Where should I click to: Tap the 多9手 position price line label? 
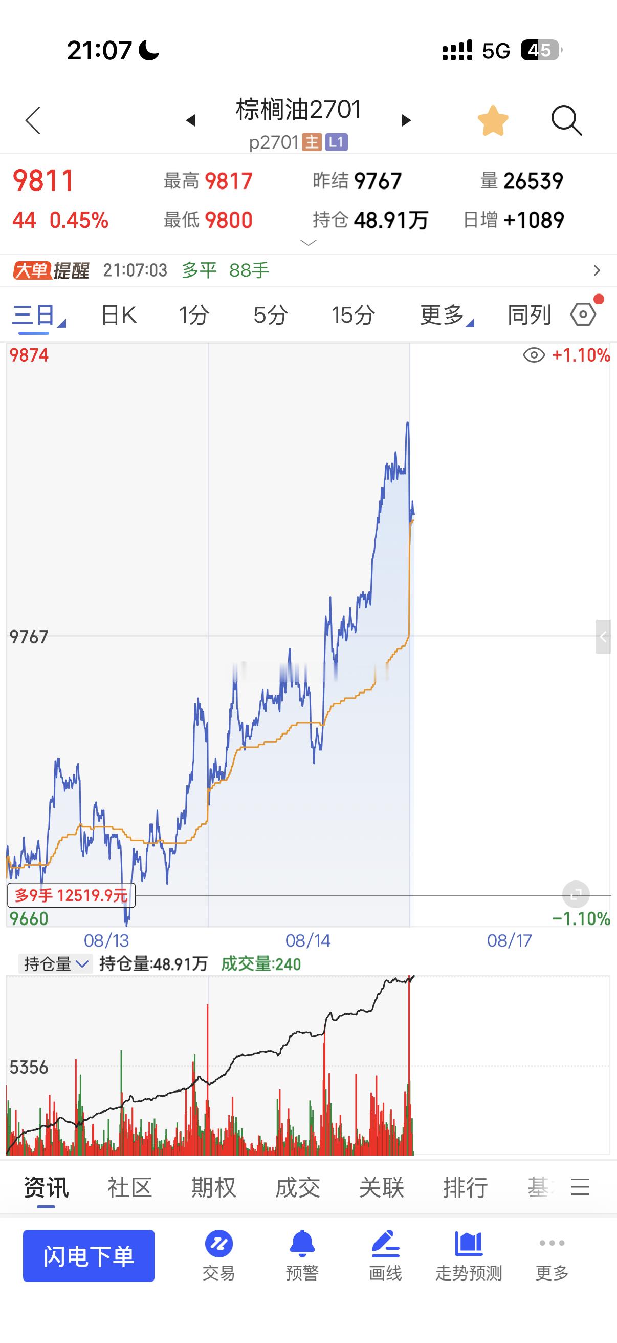(71, 895)
